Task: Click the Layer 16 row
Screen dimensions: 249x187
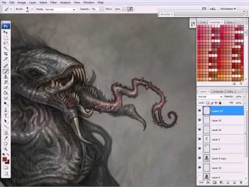Action: (x=223, y=121)
